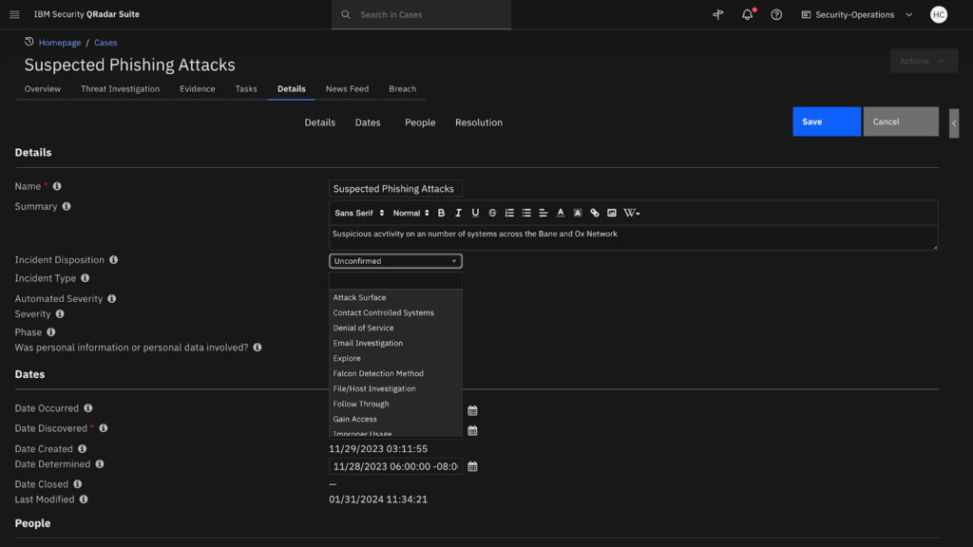Insert a hyperlink in Summary editor
The width and height of the screenshot is (973, 547).
(x=595, y=213)
